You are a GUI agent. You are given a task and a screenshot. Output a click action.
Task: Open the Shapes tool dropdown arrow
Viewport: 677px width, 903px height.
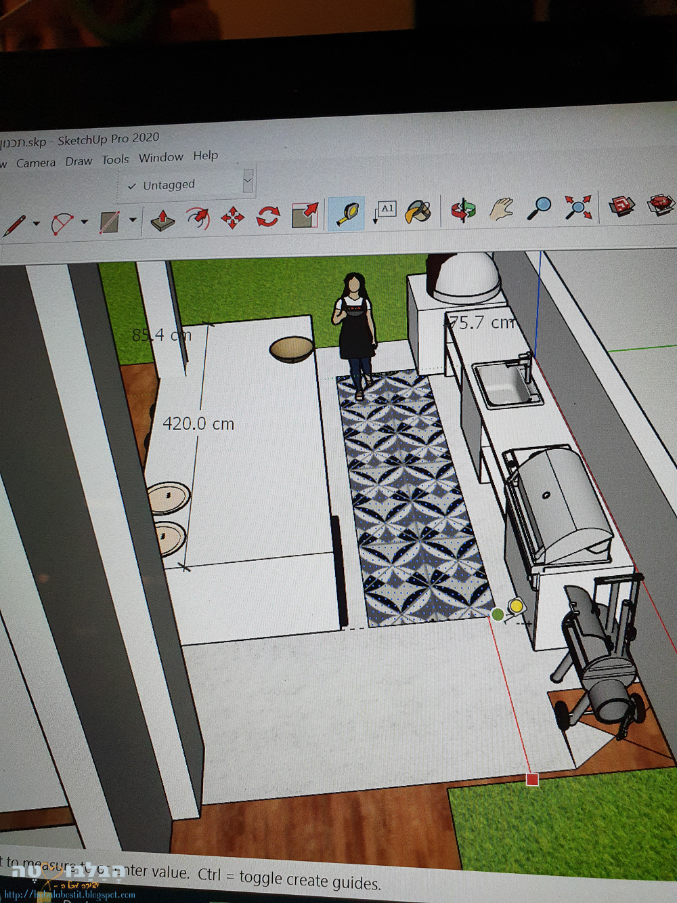pyautogui.click(x=133, y=219)
